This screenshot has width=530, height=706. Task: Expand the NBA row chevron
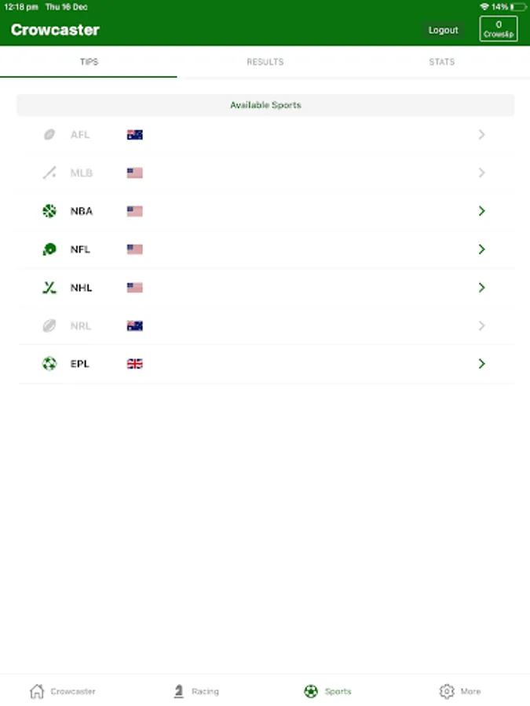[x=481, y=211]
